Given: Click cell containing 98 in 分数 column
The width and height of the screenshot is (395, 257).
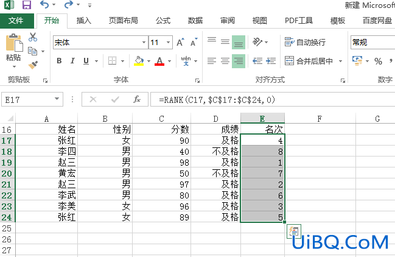Looking at the screenshot, I should click(161, 162).
